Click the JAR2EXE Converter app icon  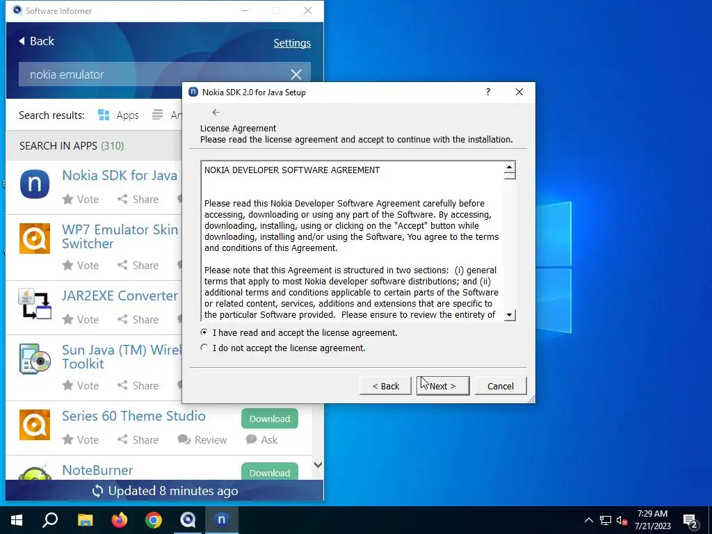click(x=35, y=304)
